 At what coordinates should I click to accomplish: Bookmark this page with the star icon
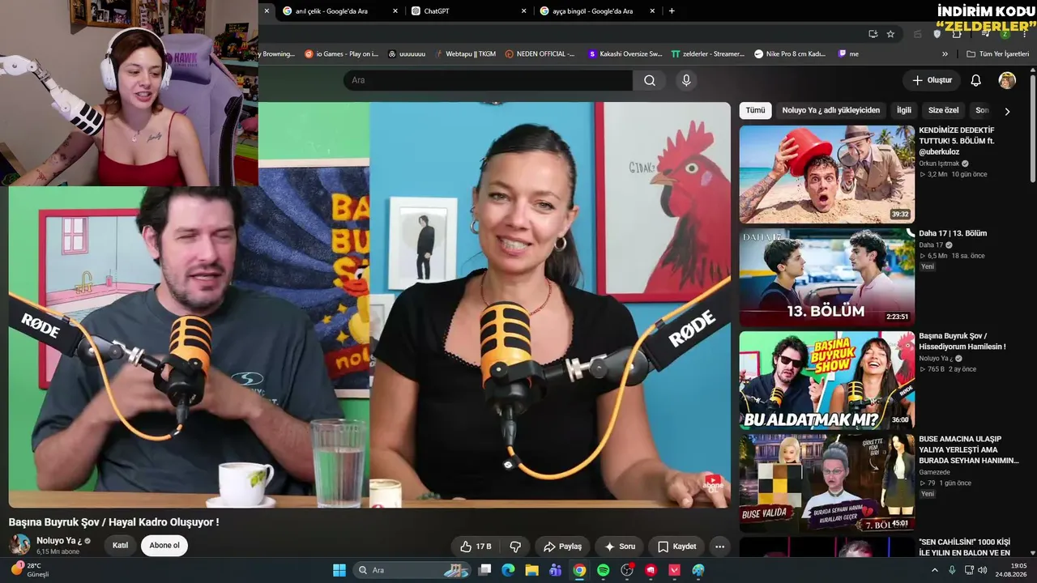[890, 34]
